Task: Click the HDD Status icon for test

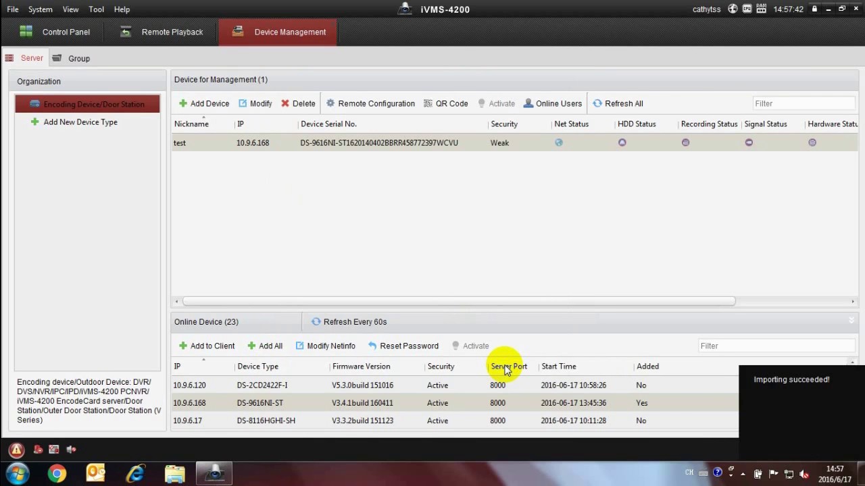Action: 622,142
